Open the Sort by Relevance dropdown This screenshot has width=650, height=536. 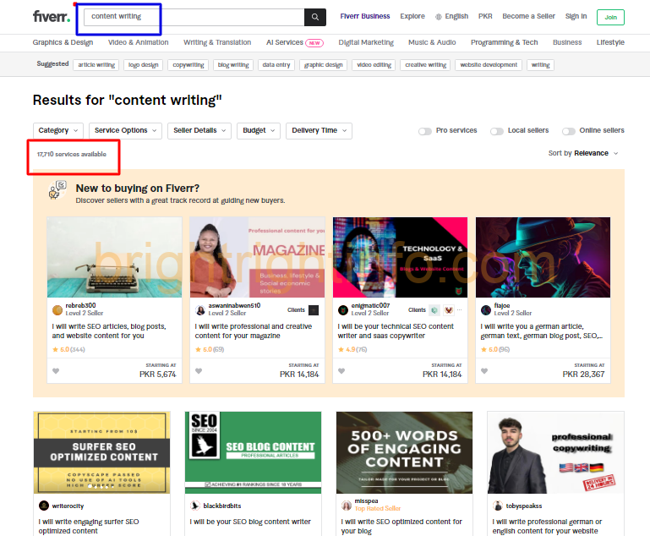pos(583,153)
